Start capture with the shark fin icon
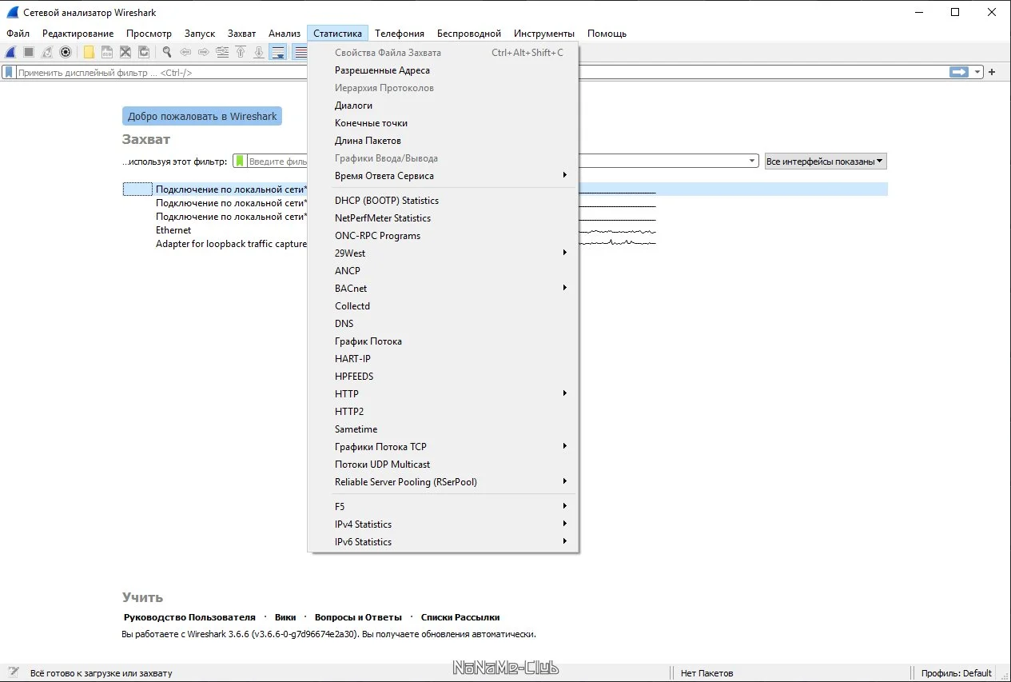Screen dimensions: 1011x682 tap(11, 52)
